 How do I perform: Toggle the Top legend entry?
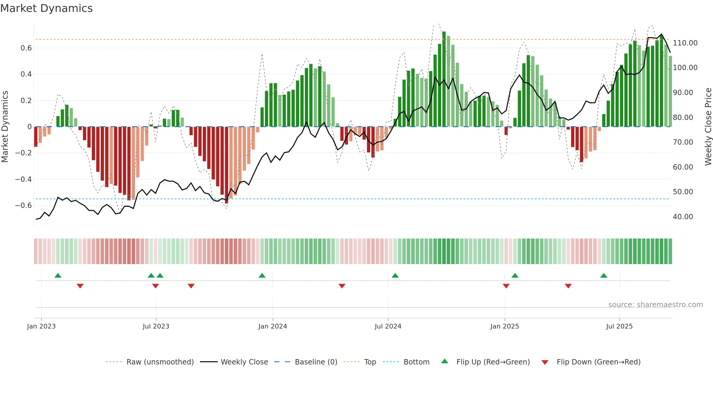point(360,362)
